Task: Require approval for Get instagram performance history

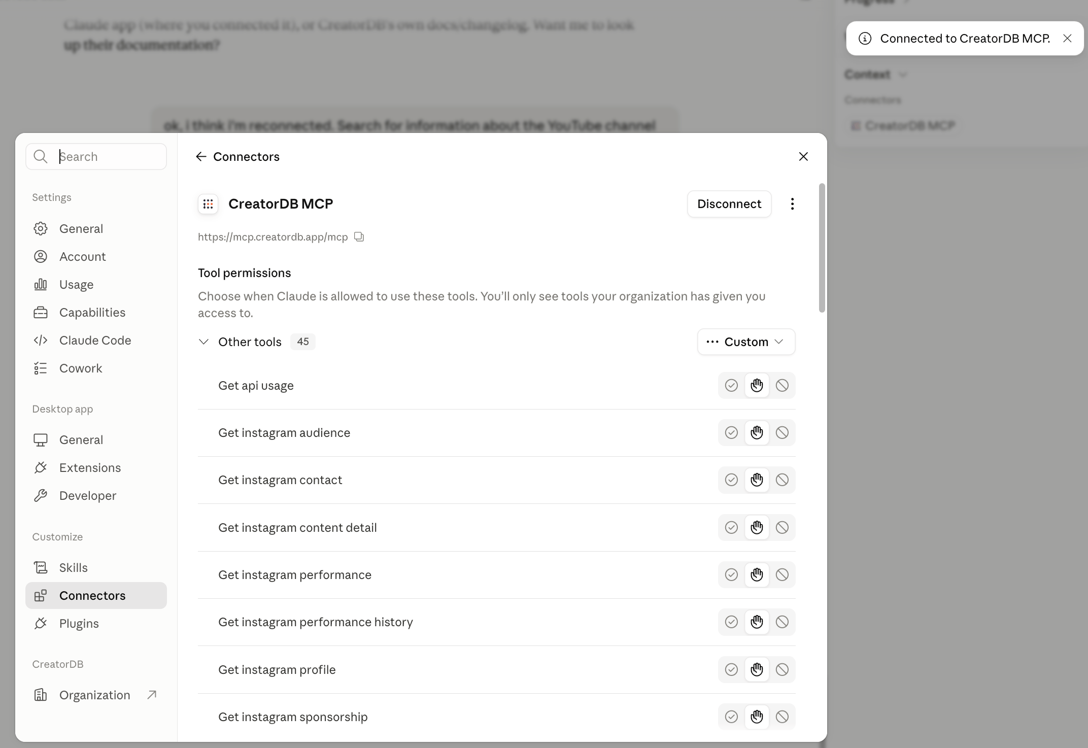Action: point(757,622)
